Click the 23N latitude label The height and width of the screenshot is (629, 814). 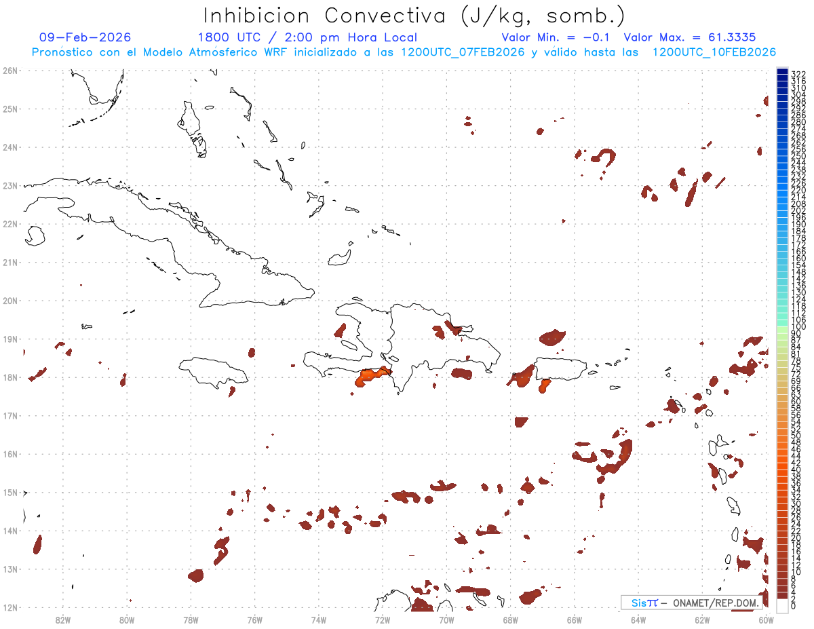coord(10,185)
